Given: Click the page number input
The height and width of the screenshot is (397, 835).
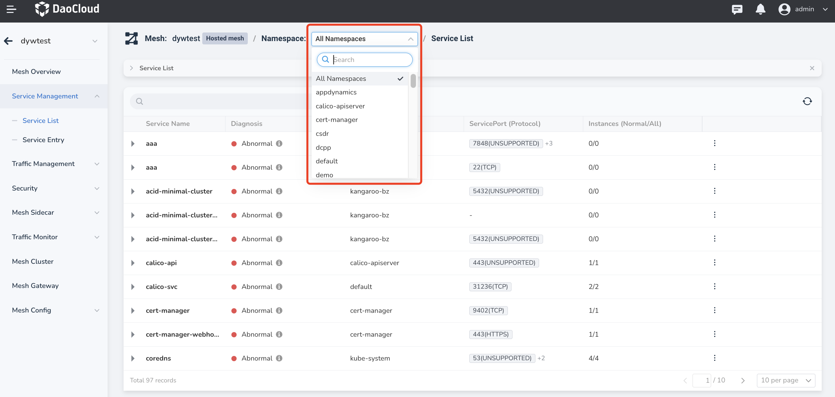Looking at the screenshot, I should pos(702,380).
